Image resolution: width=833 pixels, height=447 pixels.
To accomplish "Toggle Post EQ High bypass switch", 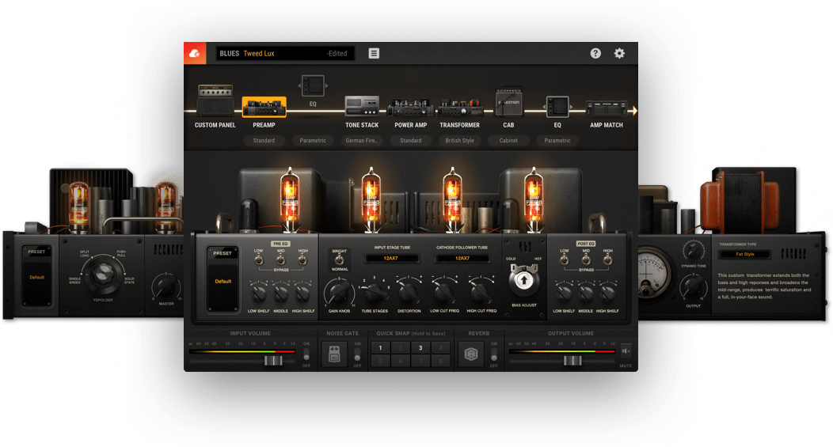I will pyautogui.click(x=608, y=259).
